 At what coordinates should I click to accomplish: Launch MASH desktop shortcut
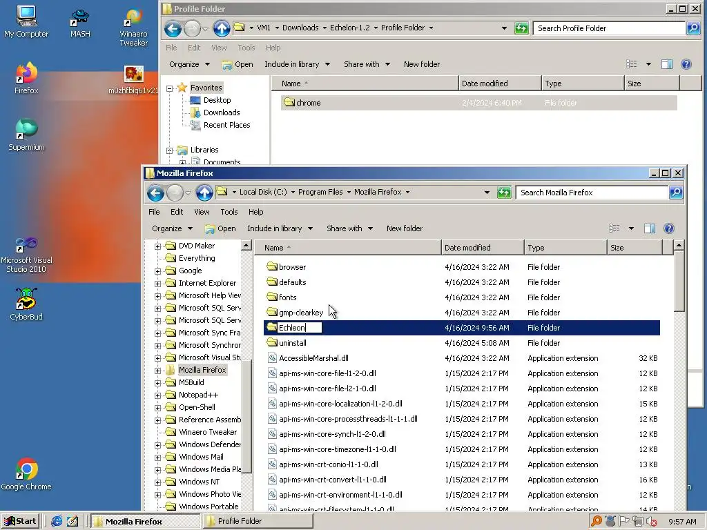(x=80, y=23)
